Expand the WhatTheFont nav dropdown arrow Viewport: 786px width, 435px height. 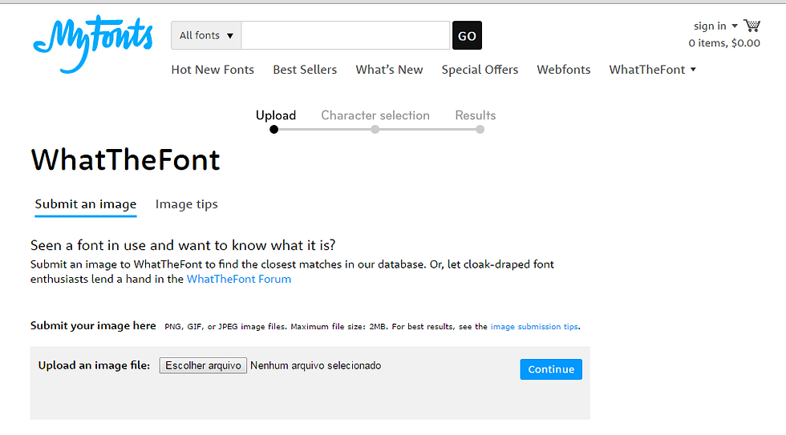[693, 70]
